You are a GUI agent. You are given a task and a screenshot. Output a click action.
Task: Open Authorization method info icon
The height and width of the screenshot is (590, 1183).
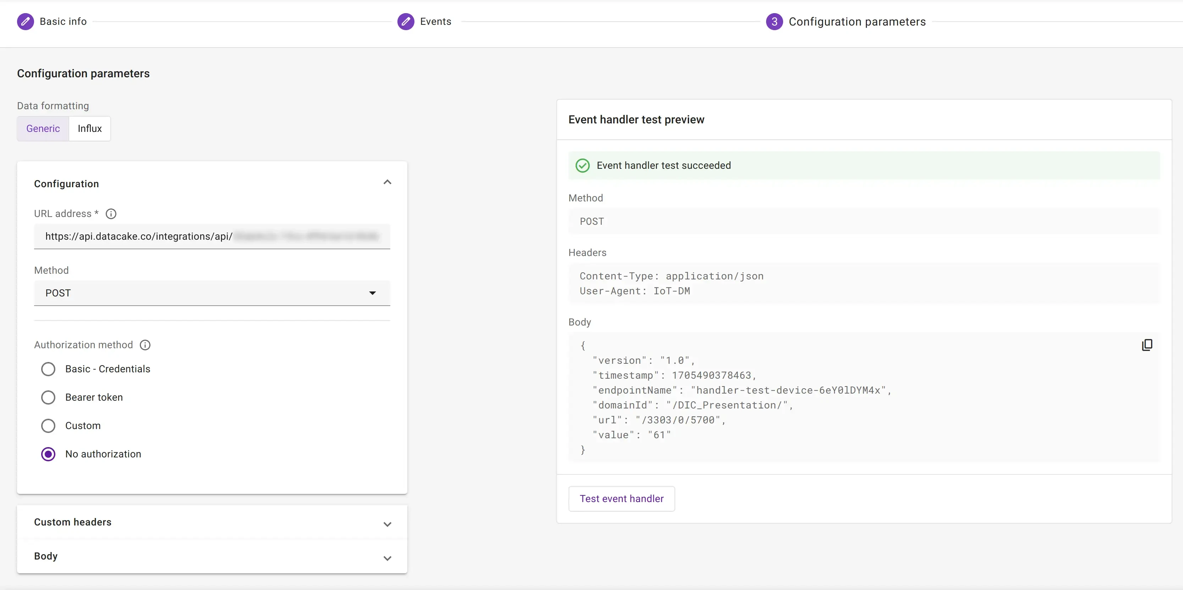(x=145, y=345)
